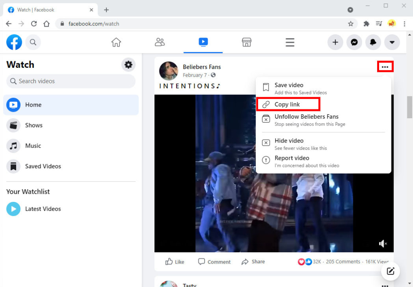Open the account menu down arrow
Screen dimensions: 413x287
(x=392, y=42)
